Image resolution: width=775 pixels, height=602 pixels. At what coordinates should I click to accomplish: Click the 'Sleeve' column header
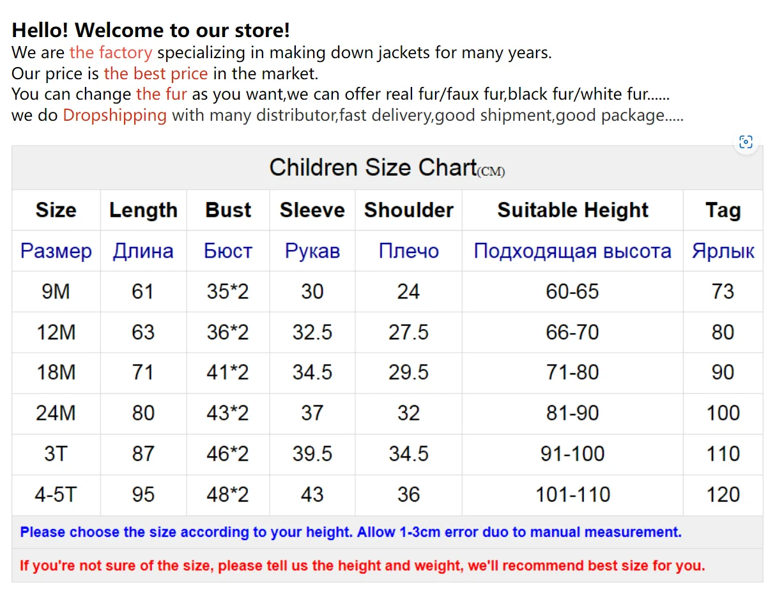click(x=312, y=210)
